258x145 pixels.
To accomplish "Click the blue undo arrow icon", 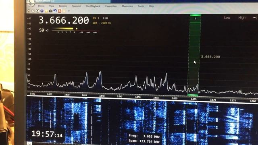I will click(x=55, y=11).
